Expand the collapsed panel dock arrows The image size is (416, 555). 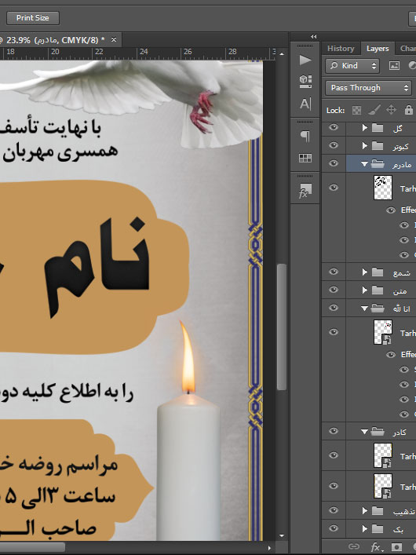click(x=314, y=36)
